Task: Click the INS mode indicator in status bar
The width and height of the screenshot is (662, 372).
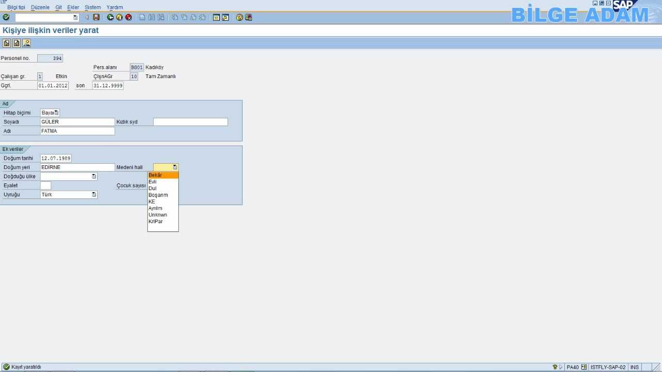Action: pyautogui.click(x=635, y=367)
